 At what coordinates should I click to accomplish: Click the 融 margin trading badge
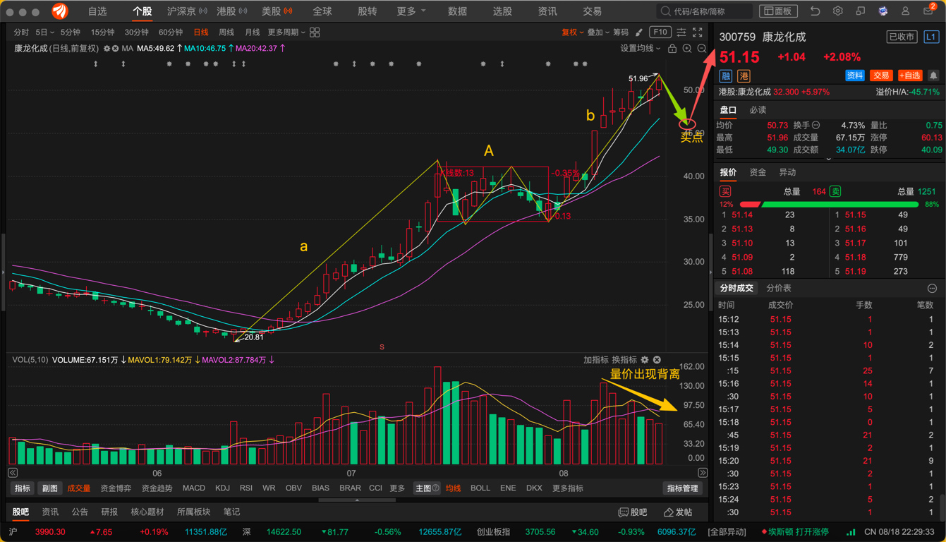[726, 76]
